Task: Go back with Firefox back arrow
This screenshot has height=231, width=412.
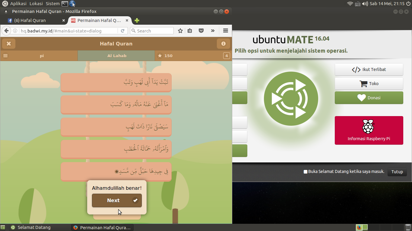Action: [6, 31]
